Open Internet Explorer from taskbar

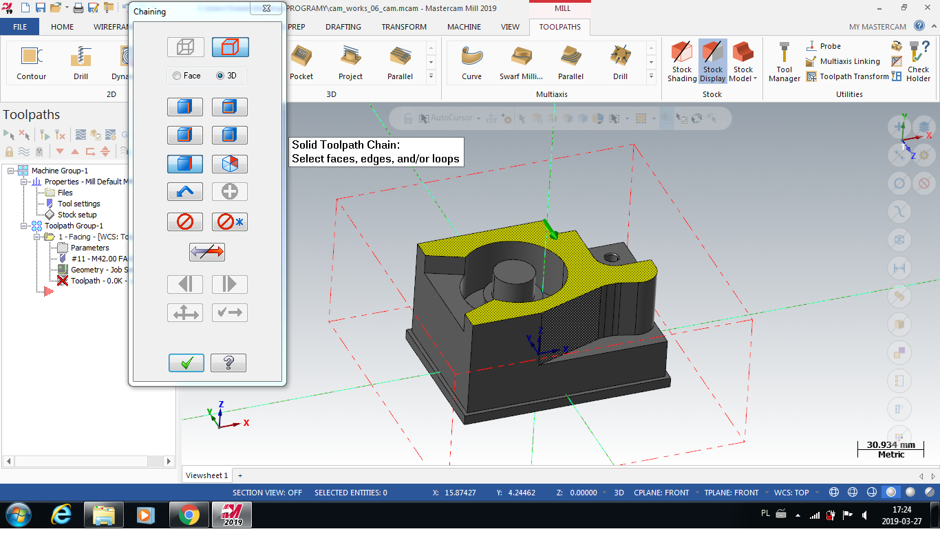point(63,515)
